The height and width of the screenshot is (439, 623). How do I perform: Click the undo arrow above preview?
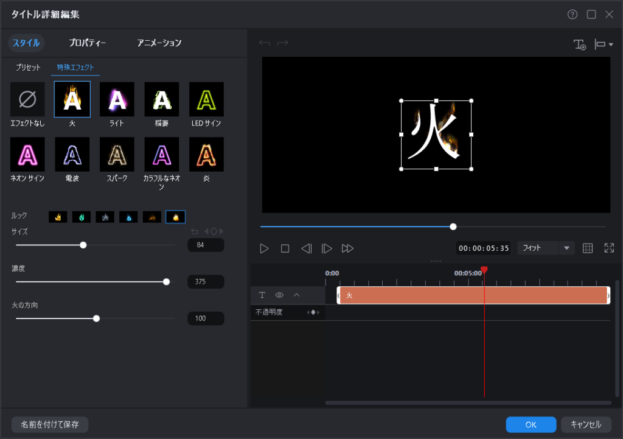point(264,43)
